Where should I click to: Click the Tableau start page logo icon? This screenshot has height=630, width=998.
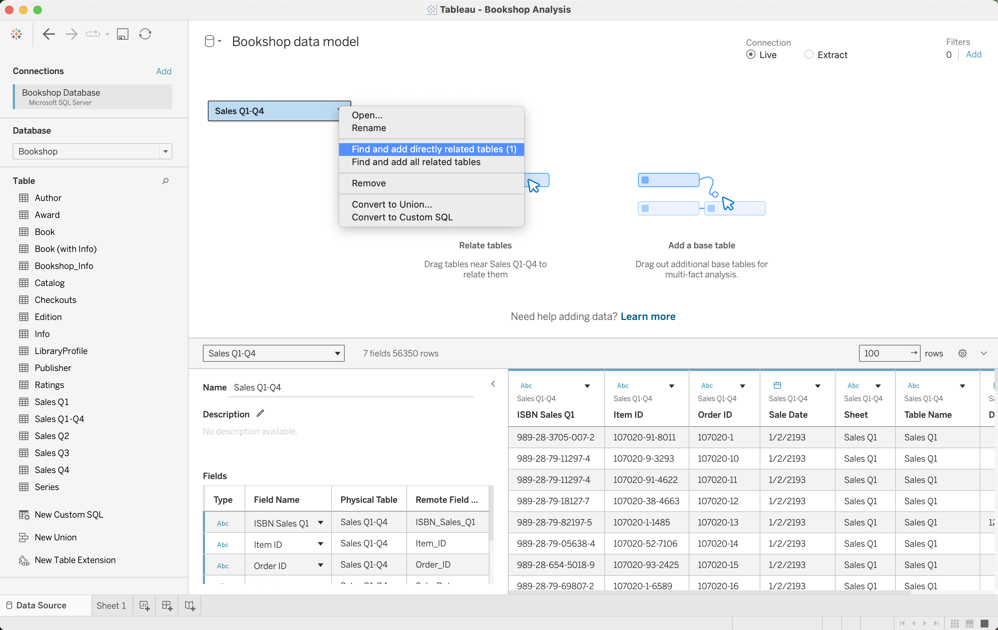click(x=17, y=34)
